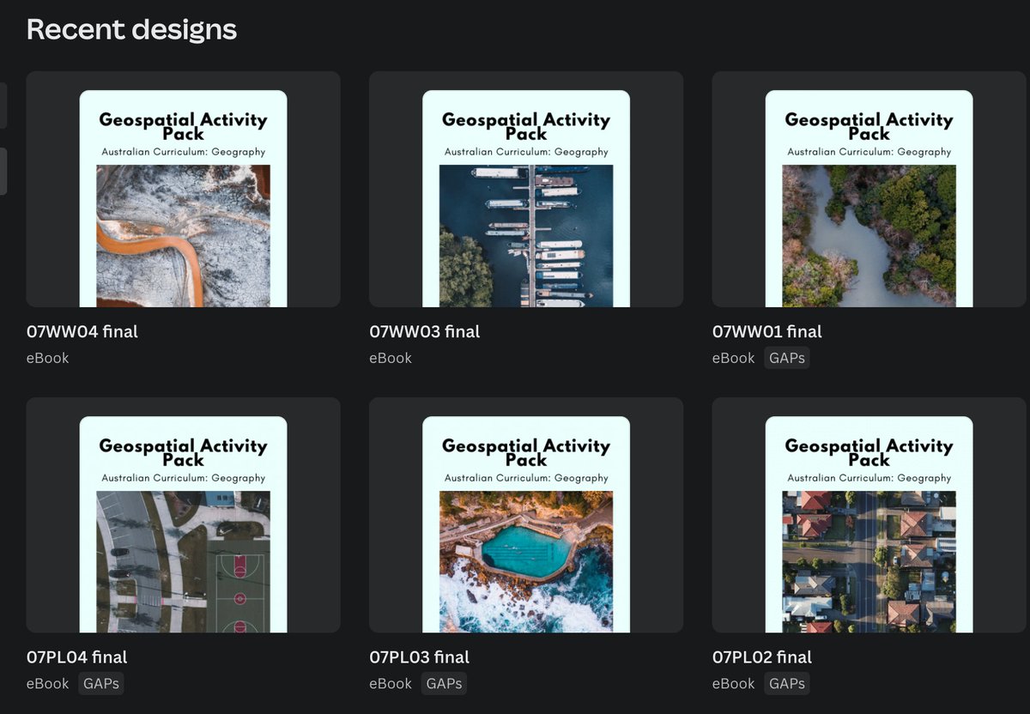Click the 07WW04 final title text
Screen dimensions: 1030x714
[82, 331]
